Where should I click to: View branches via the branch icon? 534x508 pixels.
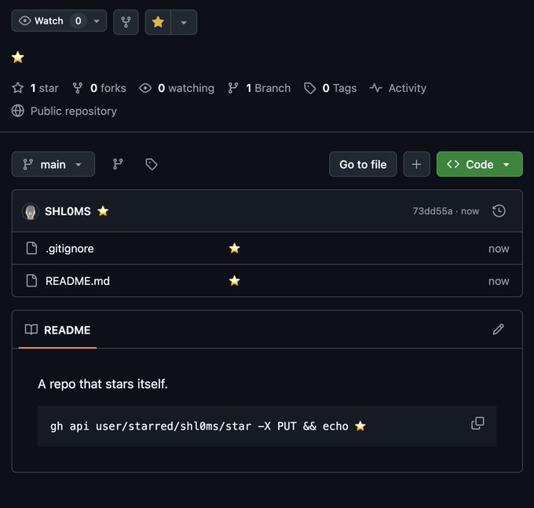pyautogui.click(x=118, y=164)
